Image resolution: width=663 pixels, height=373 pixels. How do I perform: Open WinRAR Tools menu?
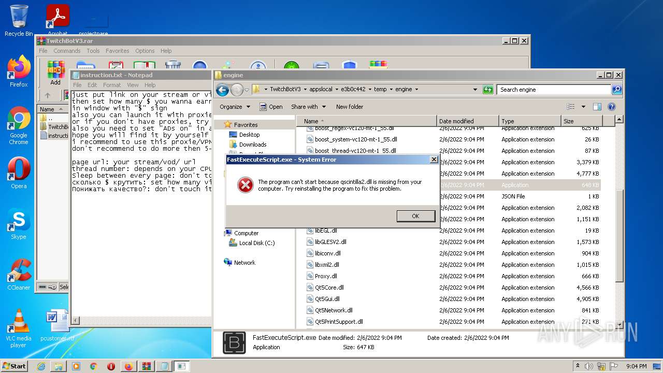pyautogui.click(x=93, y=51)
